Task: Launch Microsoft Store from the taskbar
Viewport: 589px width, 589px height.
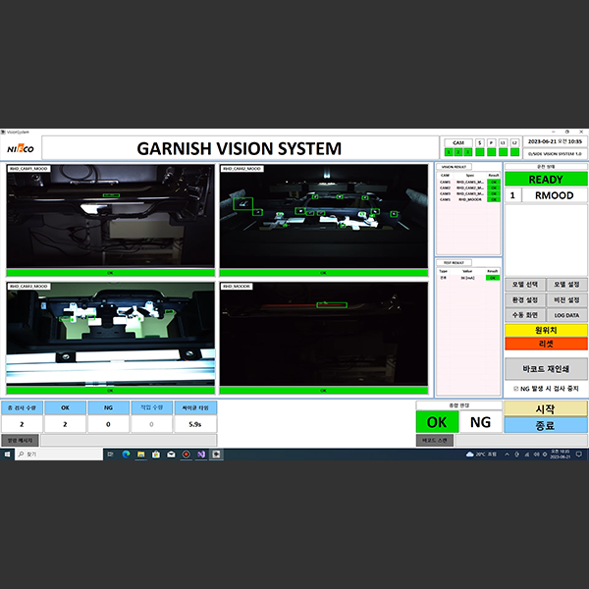Action: pos(155,455)
